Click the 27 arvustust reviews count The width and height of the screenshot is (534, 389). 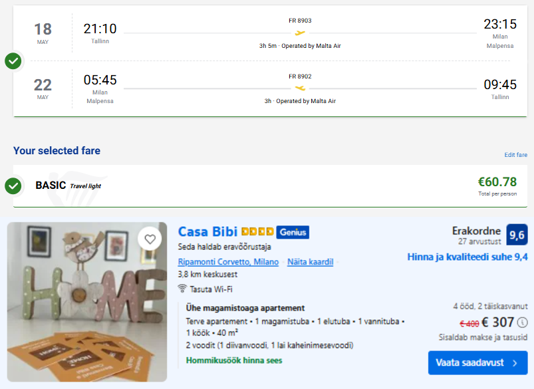click(x=479, y=241)
